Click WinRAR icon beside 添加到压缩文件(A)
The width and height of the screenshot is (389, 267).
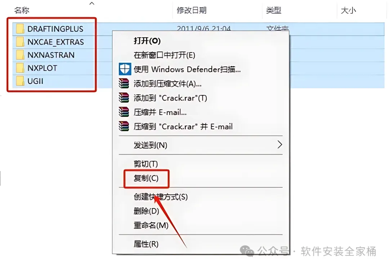click(124, 84)
